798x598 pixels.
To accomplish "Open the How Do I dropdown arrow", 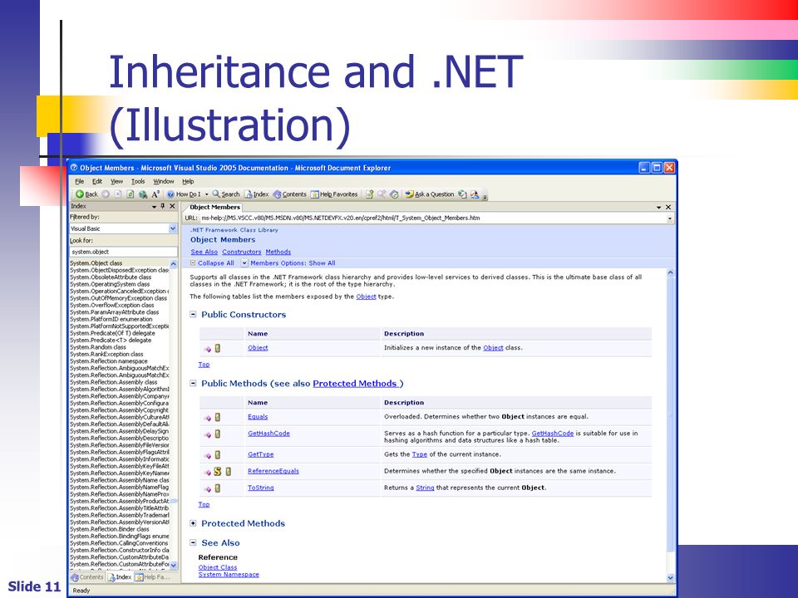I will pyautogui.click(x=207, y=194).
